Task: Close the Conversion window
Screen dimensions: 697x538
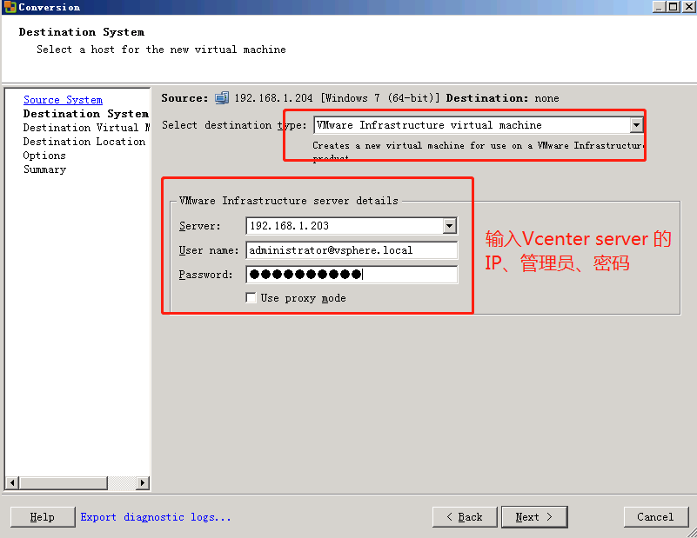Action: point(689,7)
